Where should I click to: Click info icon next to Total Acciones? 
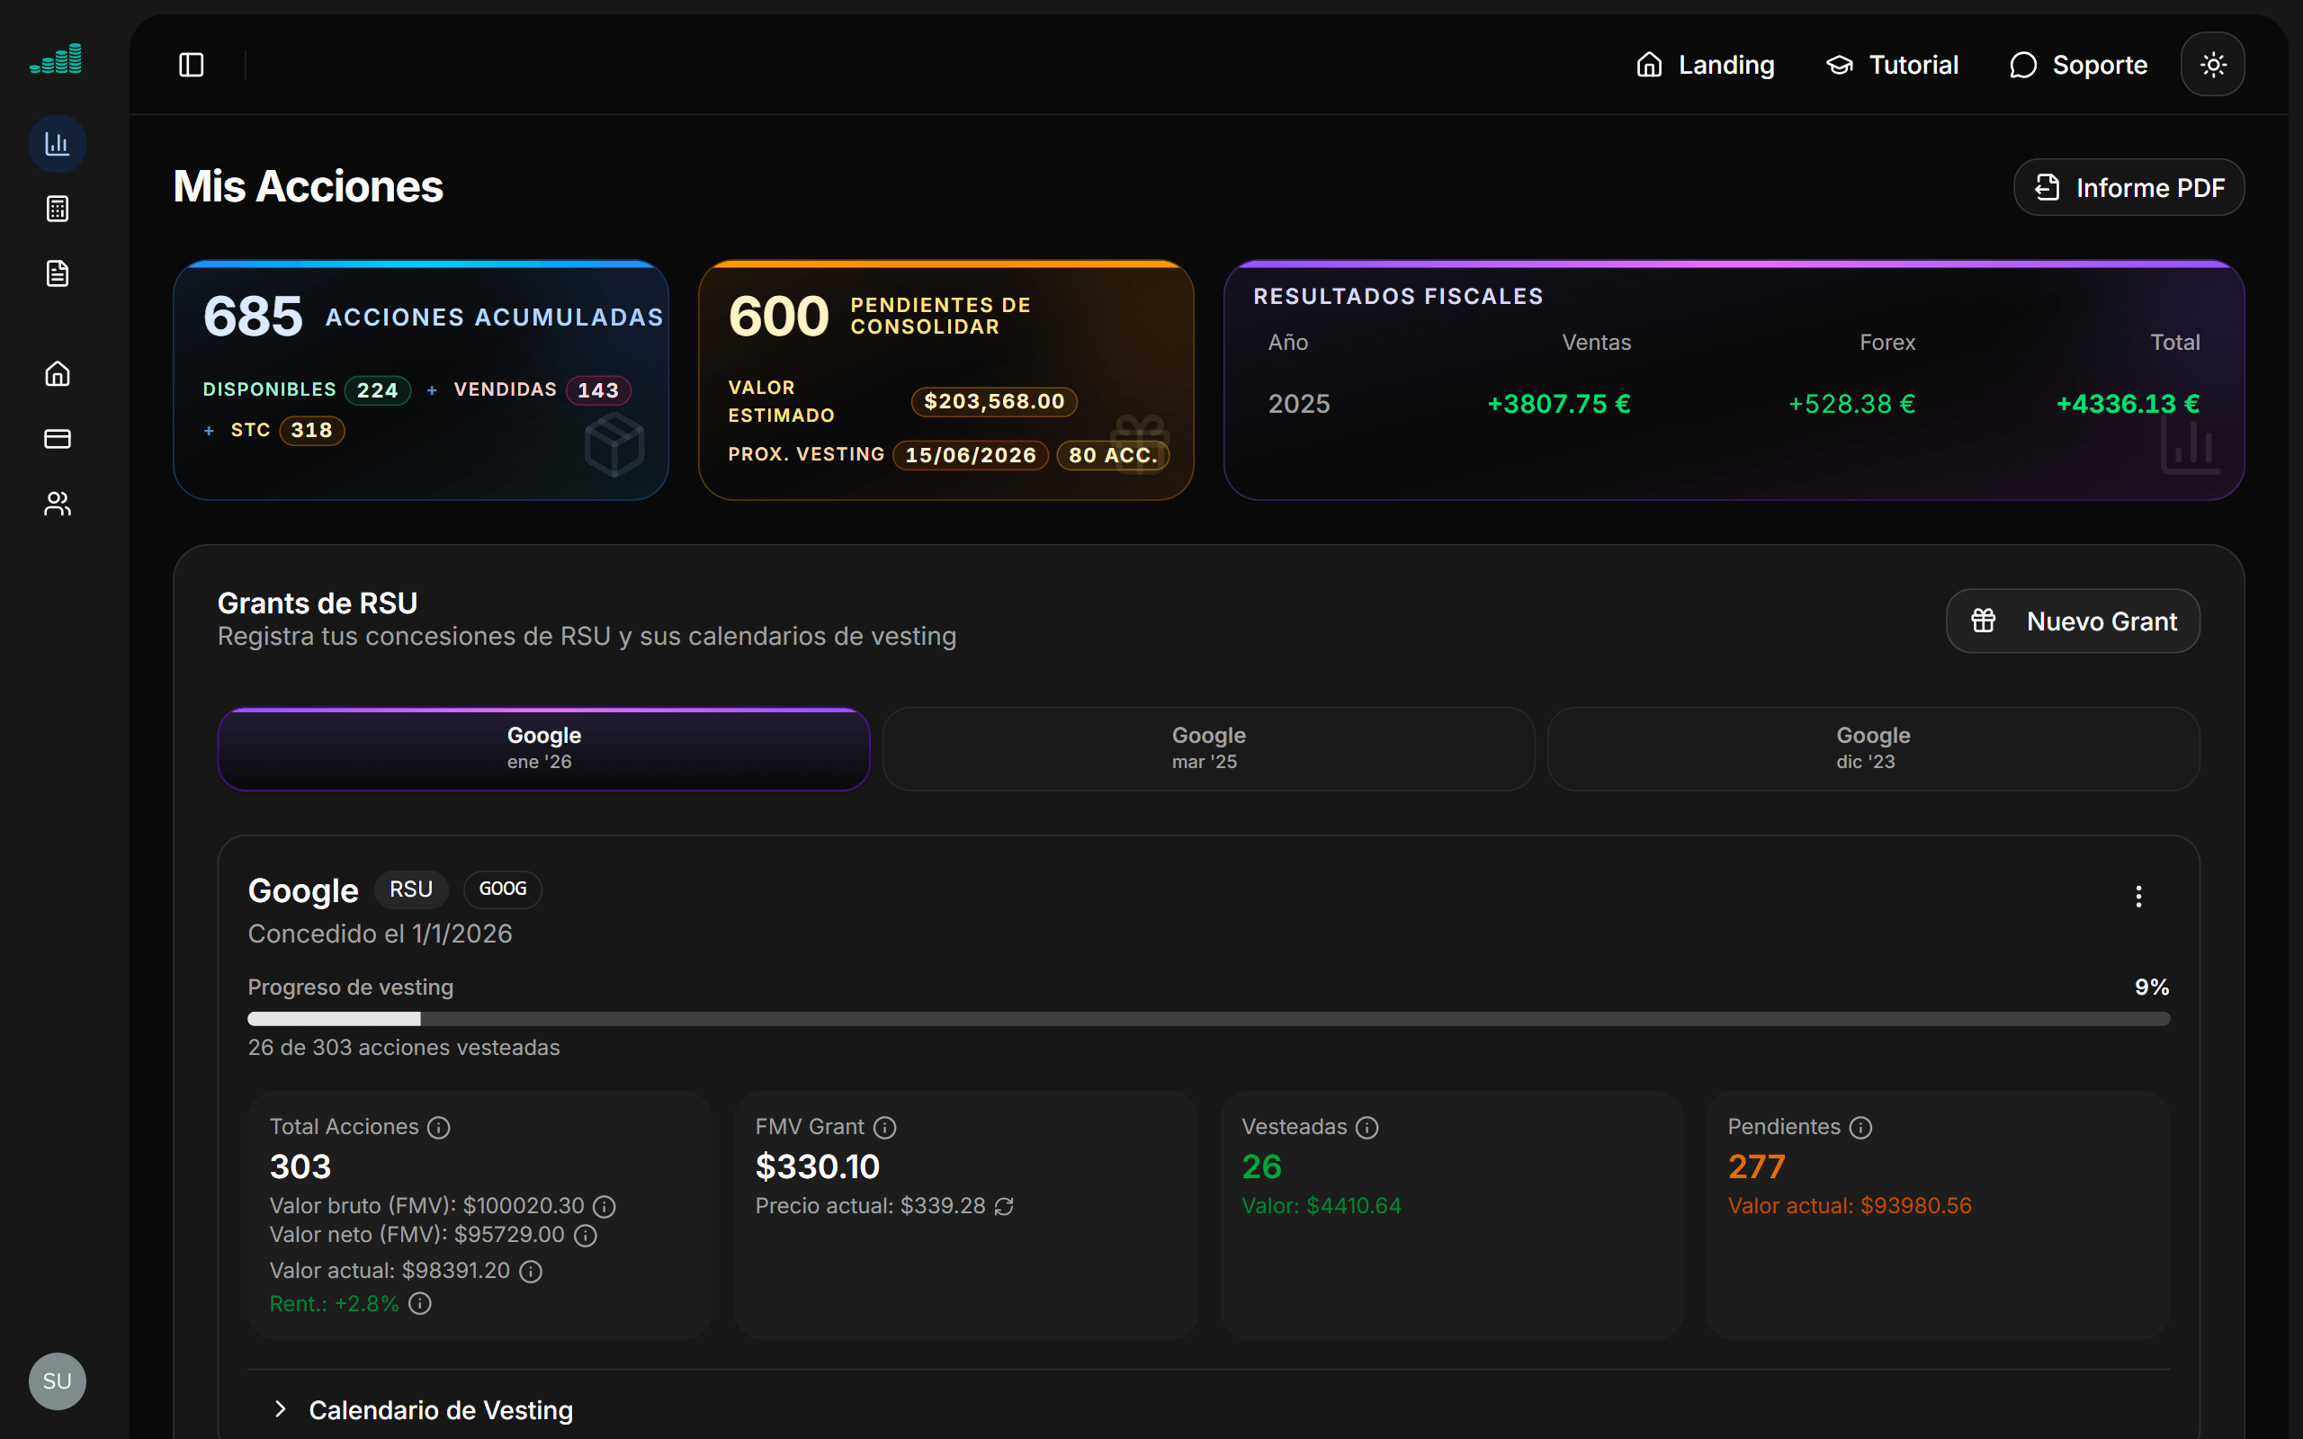click(438, 1128)
